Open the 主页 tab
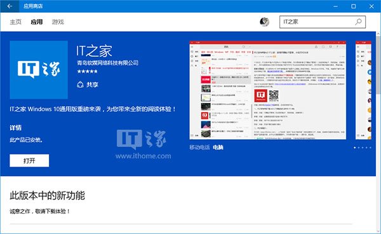 coord(15,22)
